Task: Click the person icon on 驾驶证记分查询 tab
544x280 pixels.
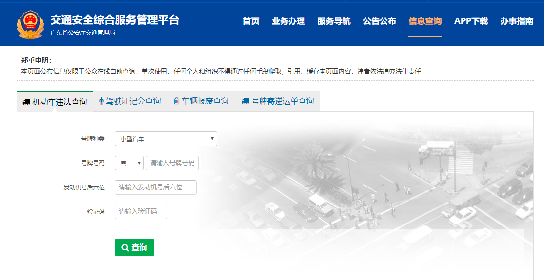Action: click(101, 101)
